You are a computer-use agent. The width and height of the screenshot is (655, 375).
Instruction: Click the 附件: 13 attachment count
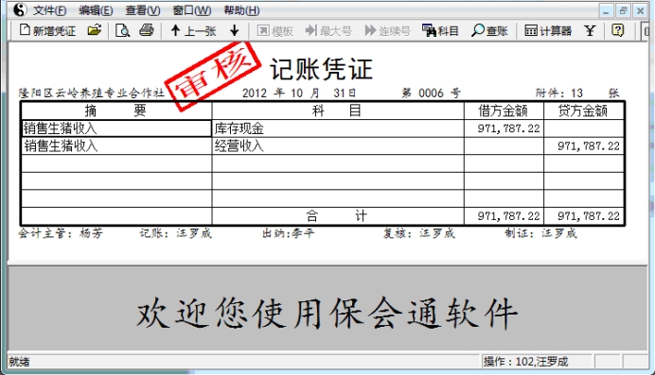pyautogui.click(x=559, y=93)
